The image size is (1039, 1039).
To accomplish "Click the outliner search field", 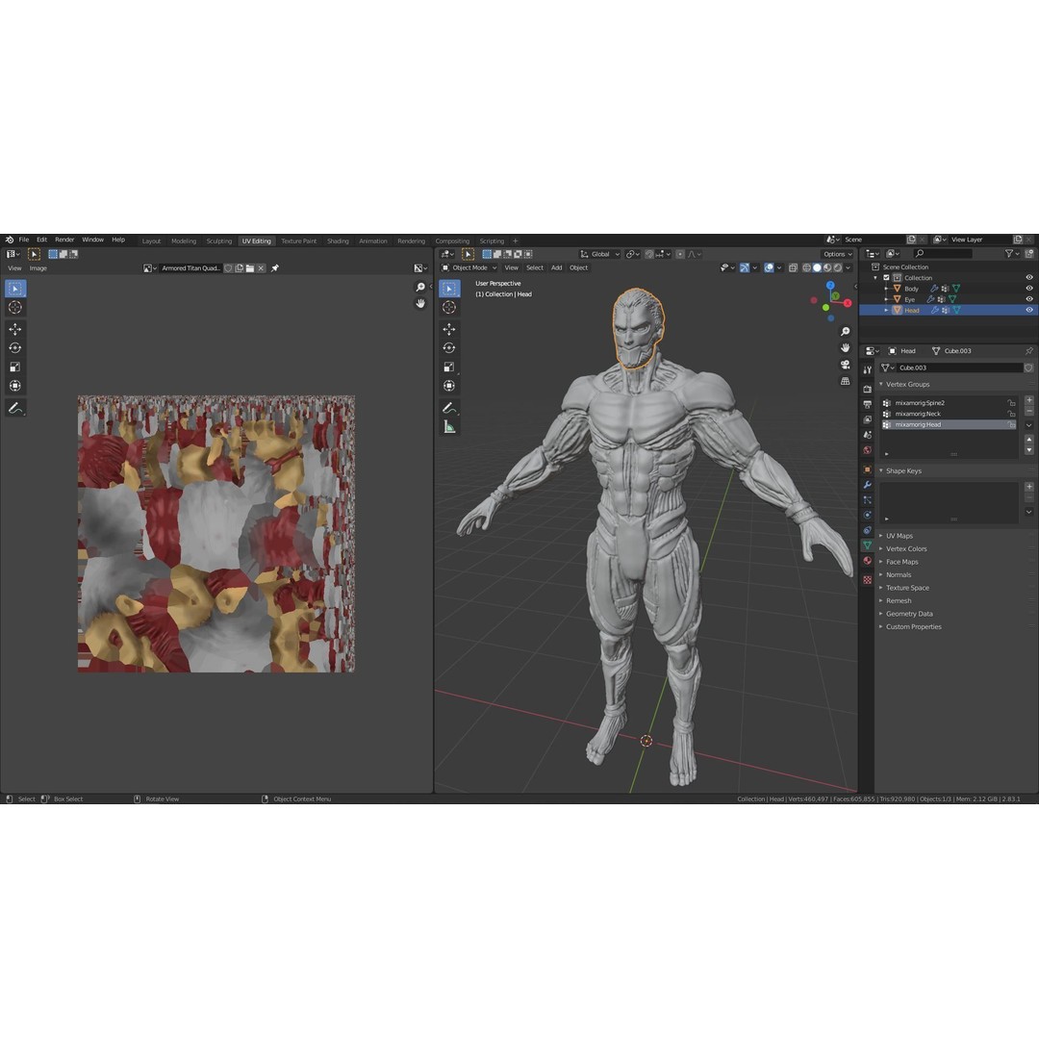I will pos(942,254).
